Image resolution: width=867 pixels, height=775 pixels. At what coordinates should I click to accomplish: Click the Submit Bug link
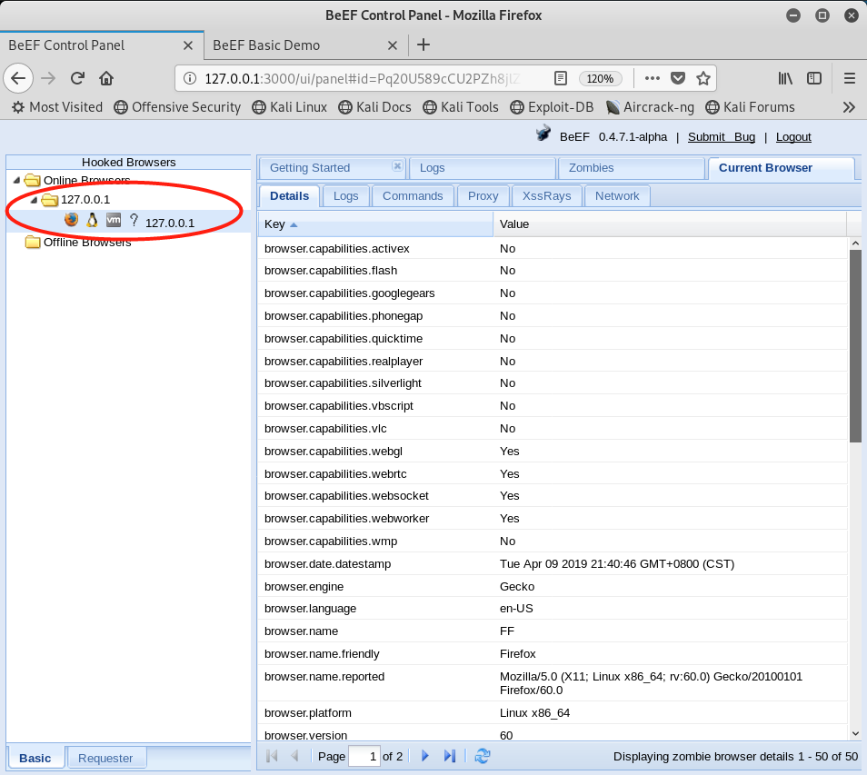click(x=721, y=137)
